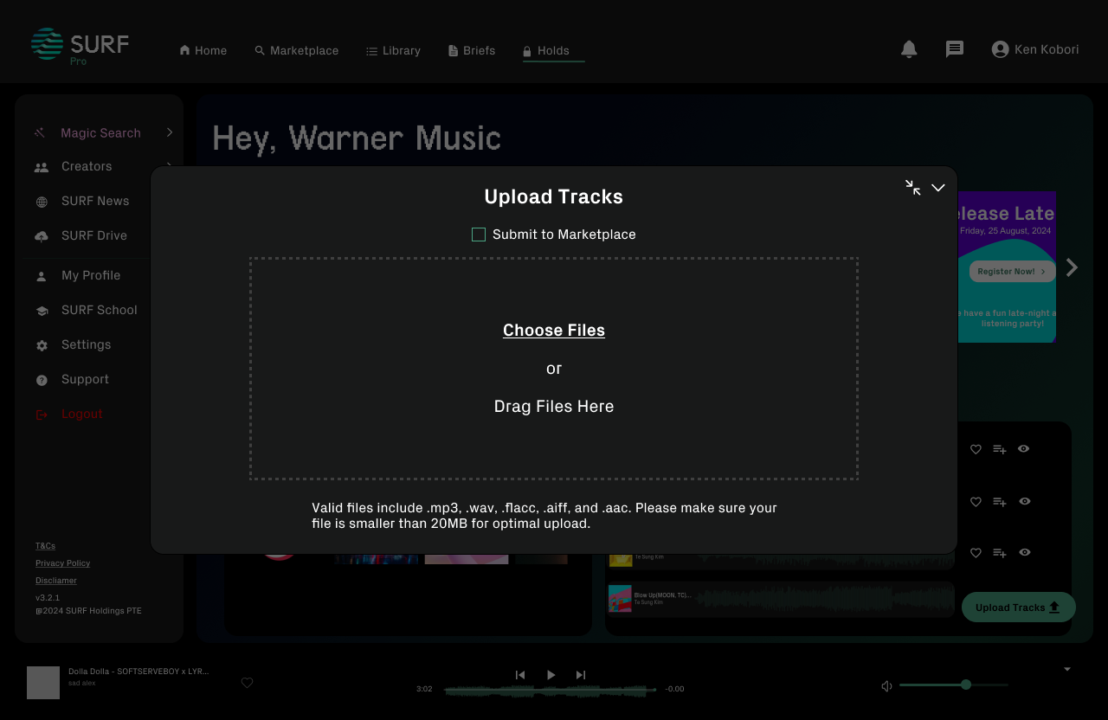Screen dimensions: 1108x720
Task: Collapse the Upload Tracks dialog with the chevron
Action: (x=938, y=188)
